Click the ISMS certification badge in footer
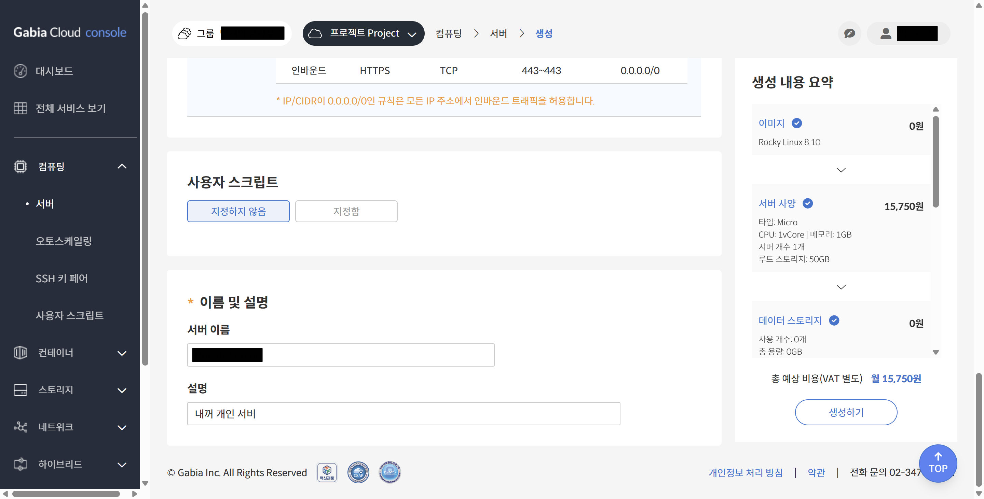Image resolution: width=984 pixels, height=499 pixels. (x=389, y=472)
